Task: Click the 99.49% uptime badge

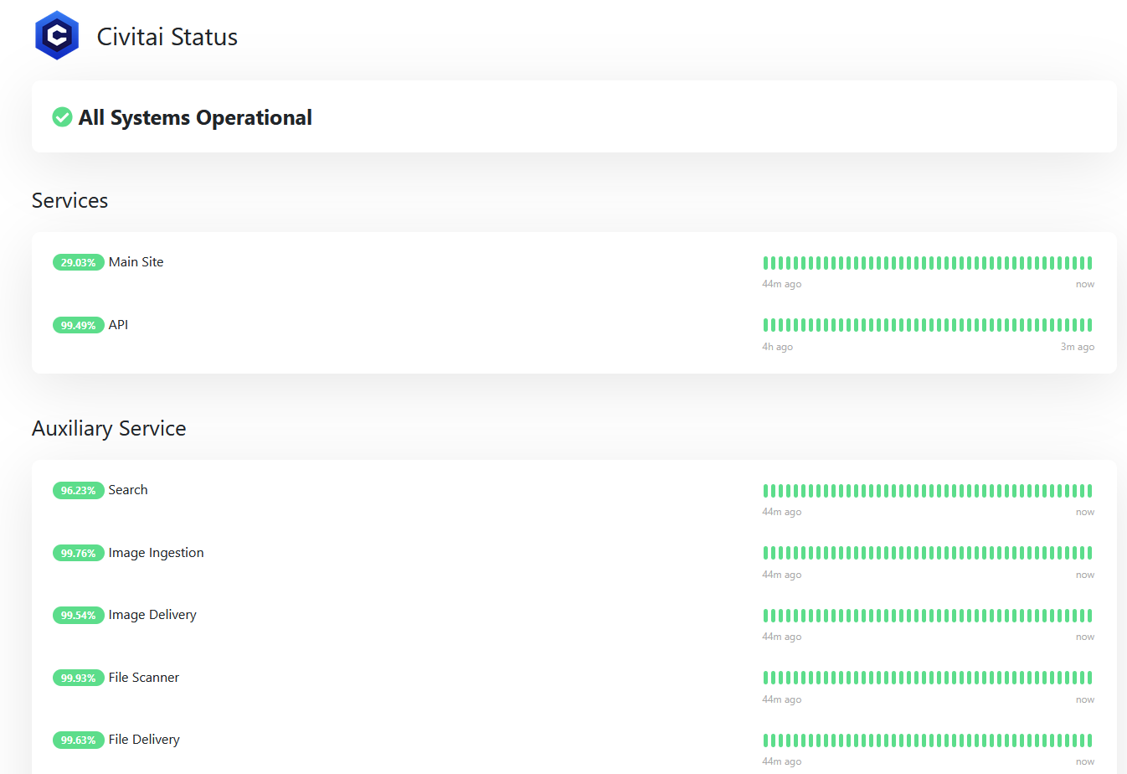Action: 79,325
